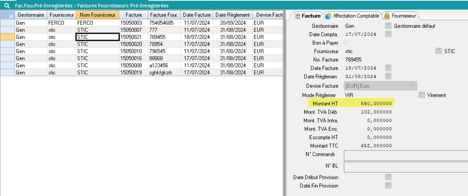Sort by the Date Facture column header
Screen dimensions: 468x196
(x=197, y=15)
